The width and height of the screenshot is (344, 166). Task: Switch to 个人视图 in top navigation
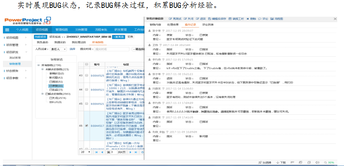click(22, 30)
